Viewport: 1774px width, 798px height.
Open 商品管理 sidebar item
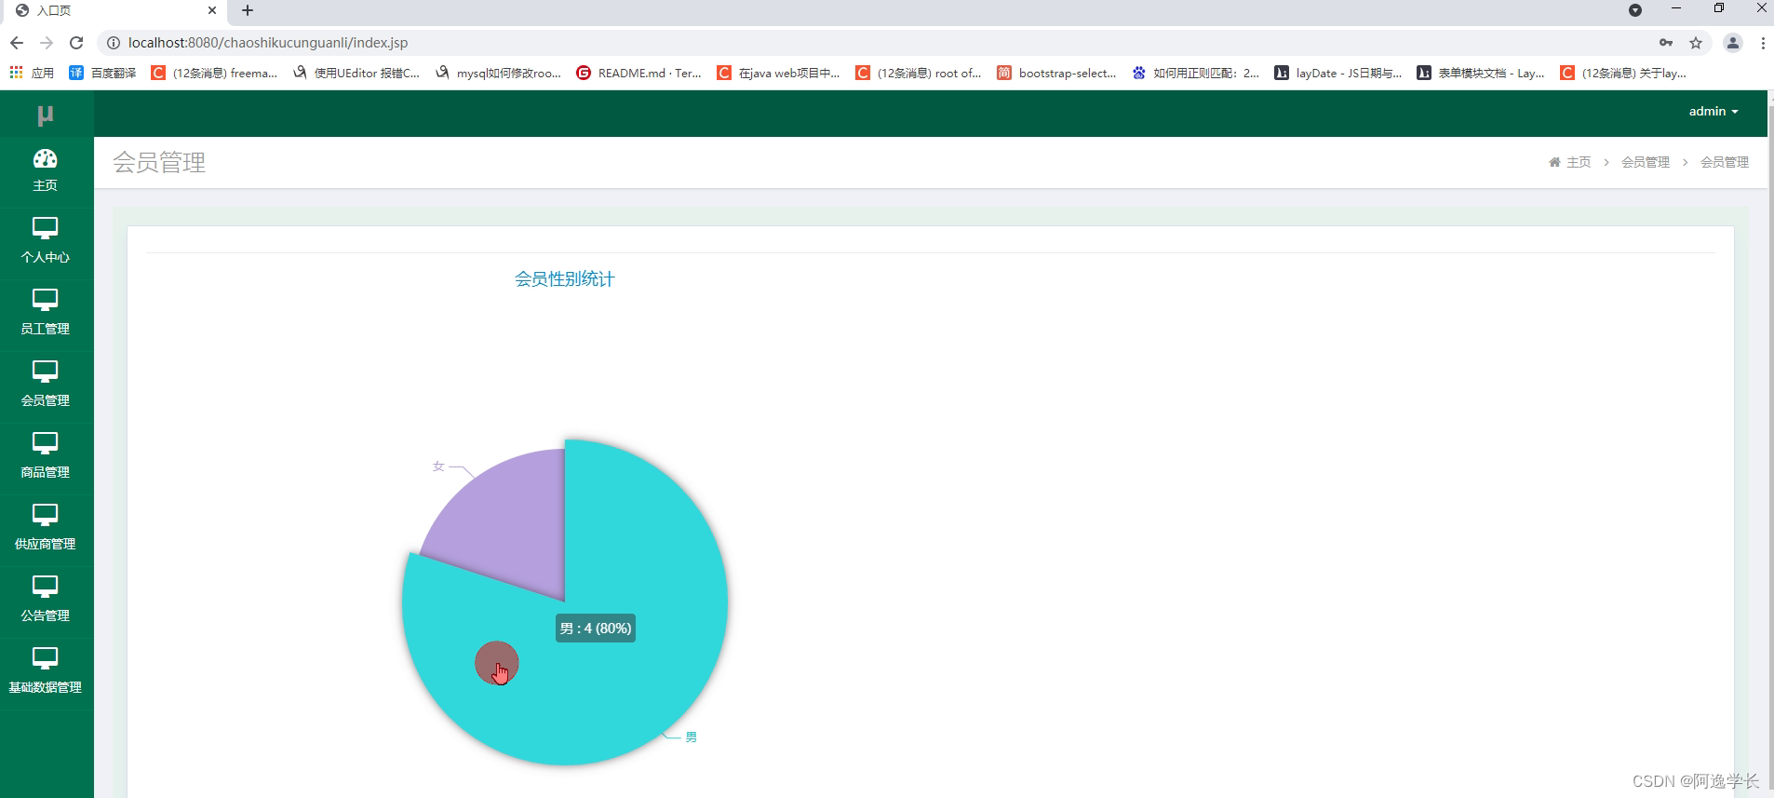point(45,457)
